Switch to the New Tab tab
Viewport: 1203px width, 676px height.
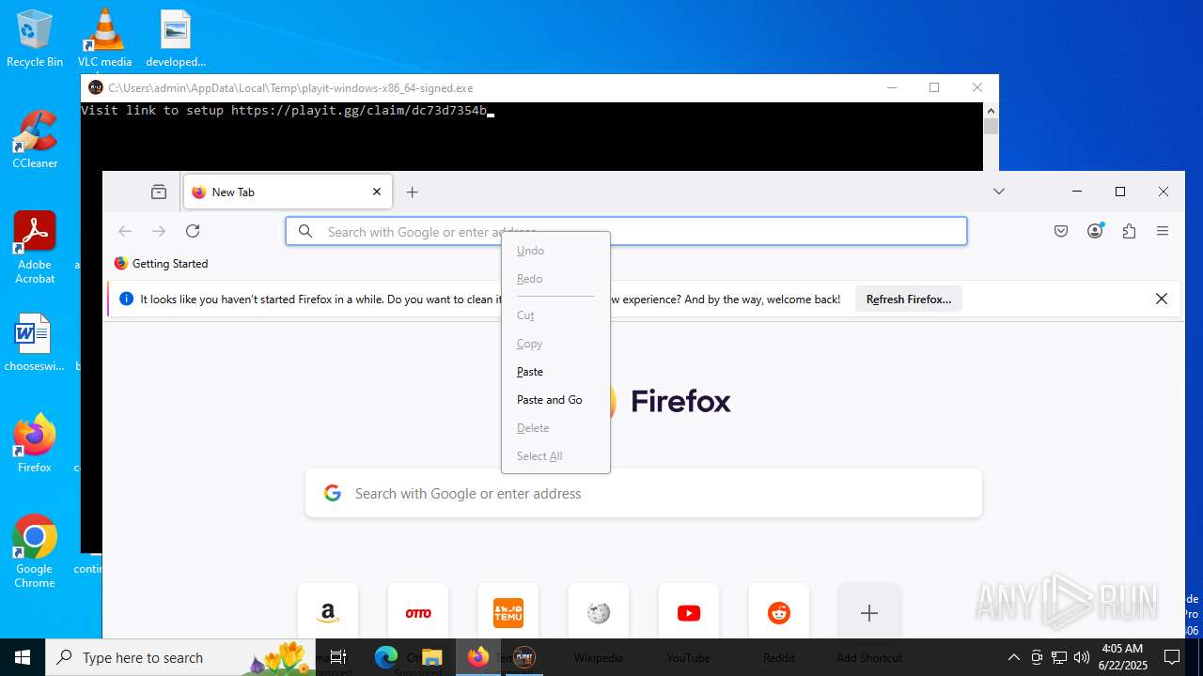pyautogui.click(x=288, y=192)
